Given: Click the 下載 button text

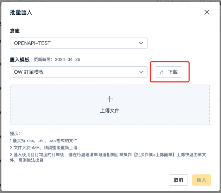Looking at the screenshot, I should point(173,72).
